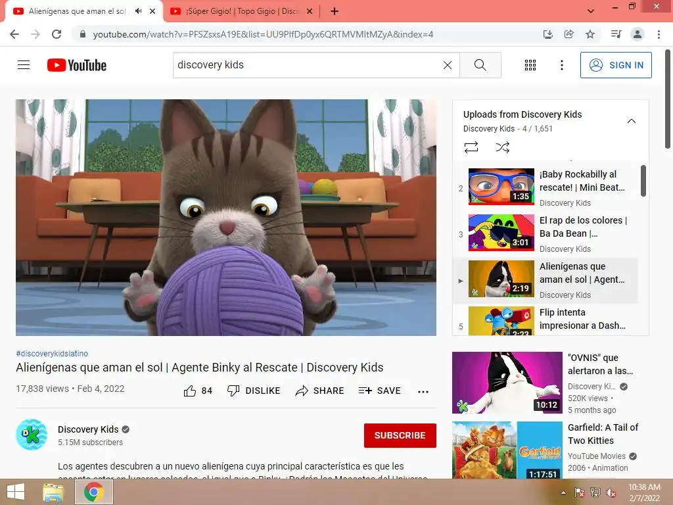
Task: Bookmark this page with star icon
Action: 590,34
